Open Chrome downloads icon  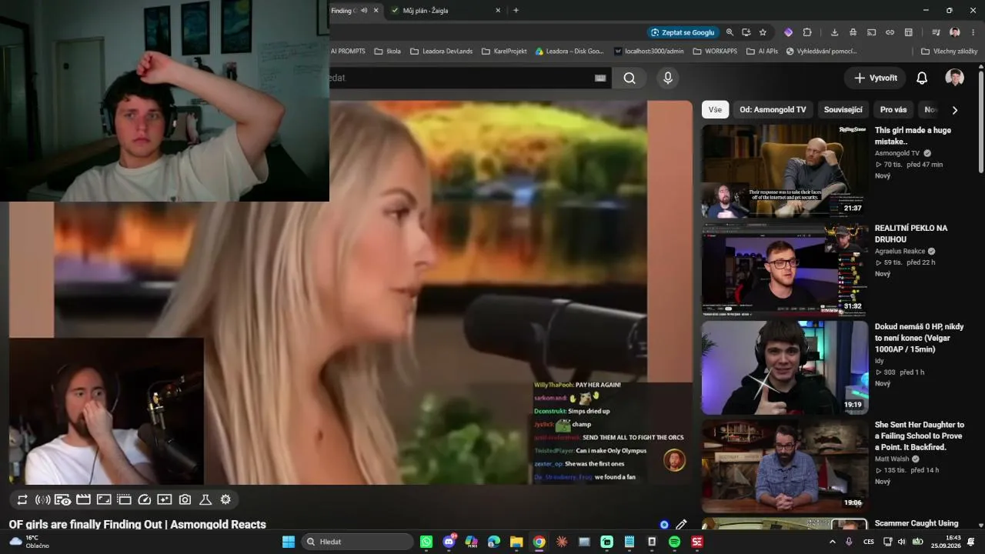click(834, 32)
